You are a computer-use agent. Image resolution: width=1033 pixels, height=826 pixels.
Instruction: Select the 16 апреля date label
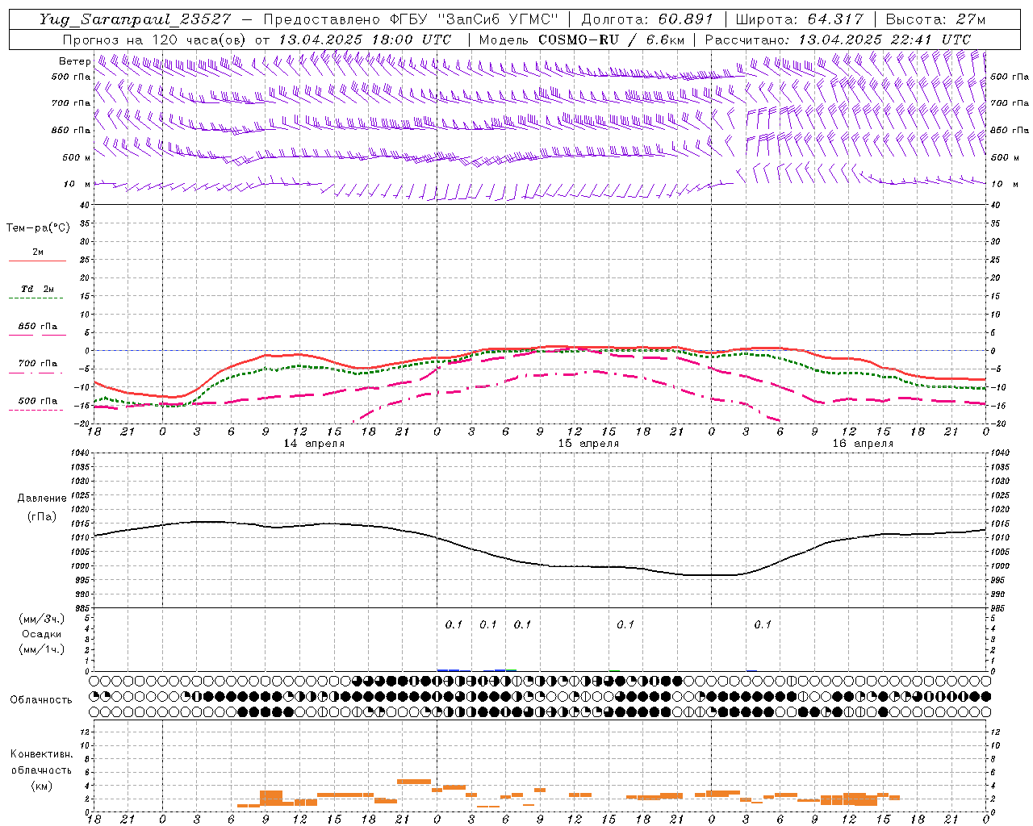[863, 444]
